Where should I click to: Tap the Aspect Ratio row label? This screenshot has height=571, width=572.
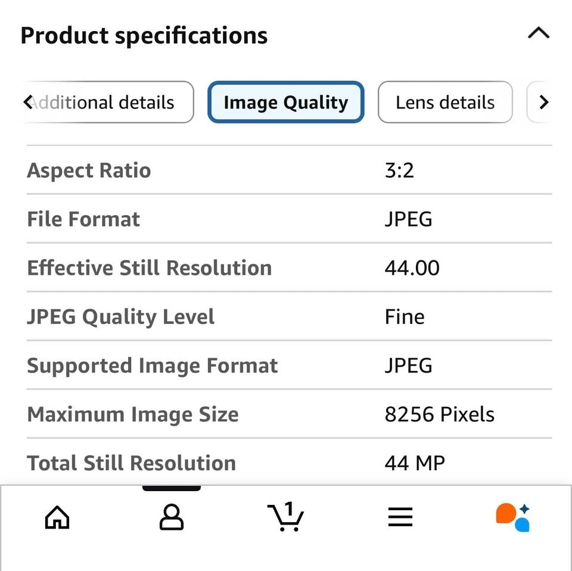tap(89, 170)
